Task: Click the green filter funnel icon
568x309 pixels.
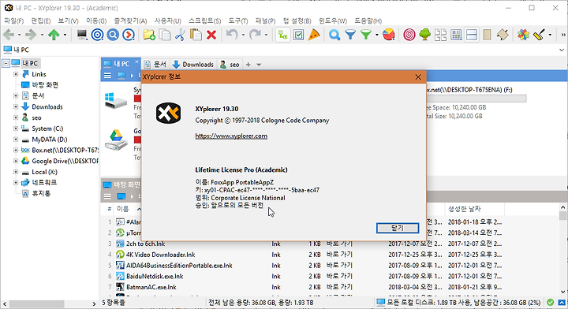Action: click(x=366, y=35)
